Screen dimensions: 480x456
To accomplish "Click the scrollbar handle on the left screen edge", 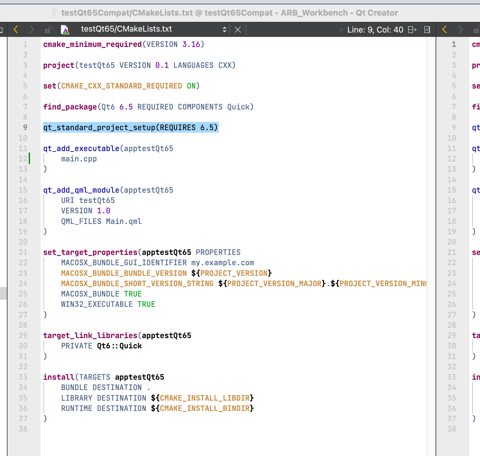I will (x=3, y=293).
